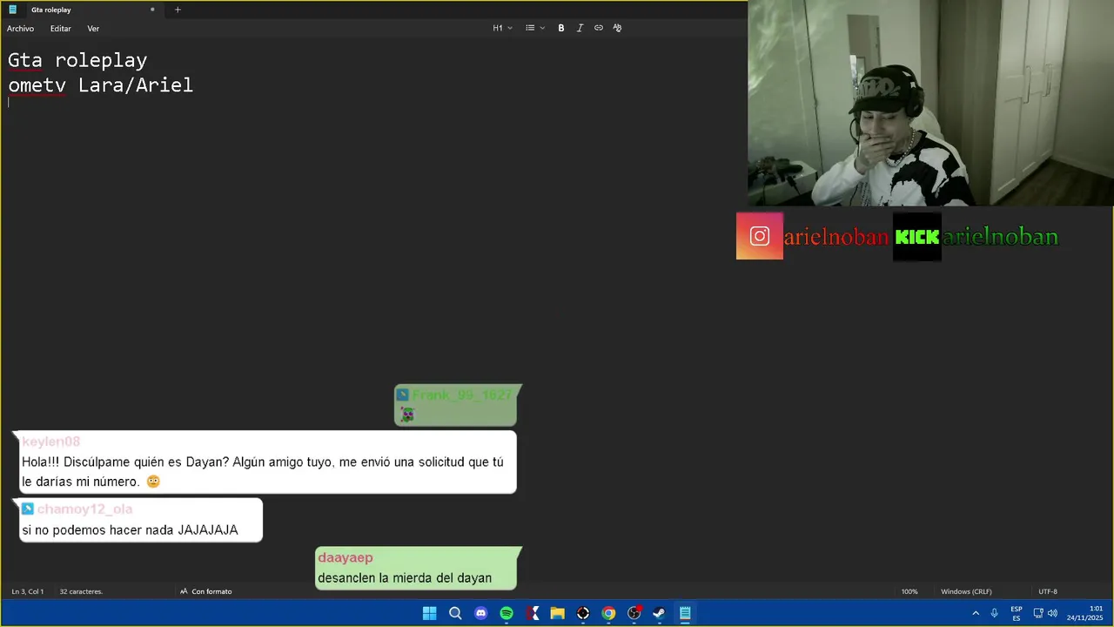Click the Ln 3, Col 1 status indicator
The image size is (1114, 627).
[x=28, y=591]
